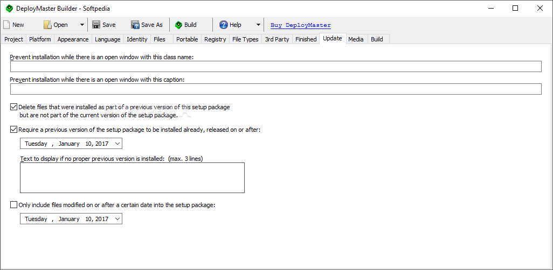Switch to the Platform tab
The height and width of the screenshot is (270, 553).
pyautogui.click(x=40, y=39)
